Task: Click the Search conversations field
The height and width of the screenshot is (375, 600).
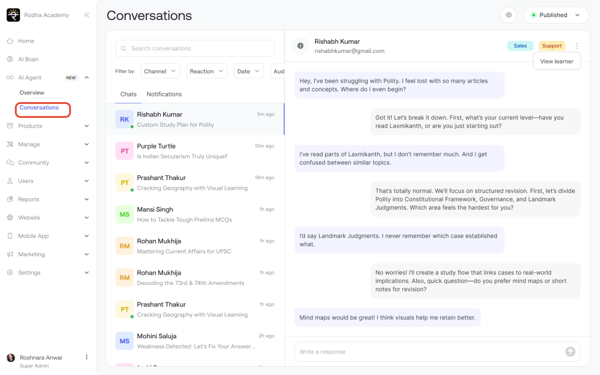Action: point(195,48)
